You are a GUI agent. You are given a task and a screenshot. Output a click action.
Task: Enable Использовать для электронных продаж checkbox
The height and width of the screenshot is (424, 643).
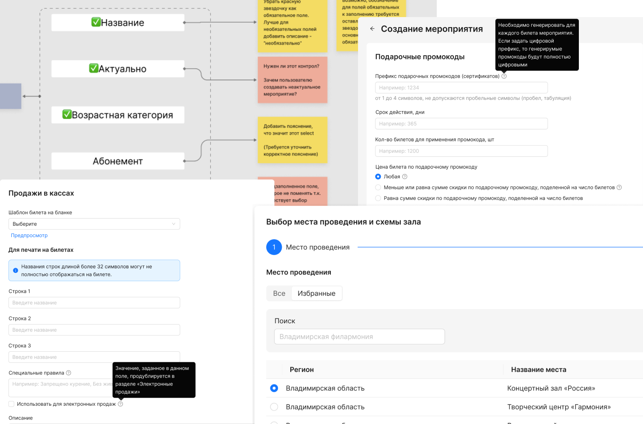click(x=11, y=404)
